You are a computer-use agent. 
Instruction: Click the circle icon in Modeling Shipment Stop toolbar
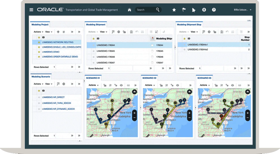(209, 32)
